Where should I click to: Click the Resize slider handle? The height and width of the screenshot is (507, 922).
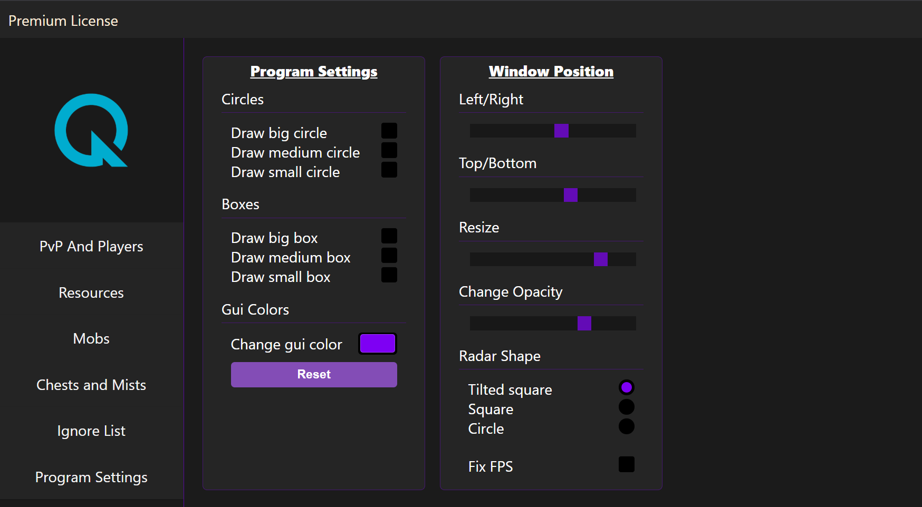click(x=601, y=259)
